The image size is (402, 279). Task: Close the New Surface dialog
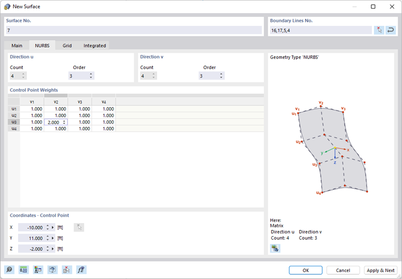coord(392,7)
